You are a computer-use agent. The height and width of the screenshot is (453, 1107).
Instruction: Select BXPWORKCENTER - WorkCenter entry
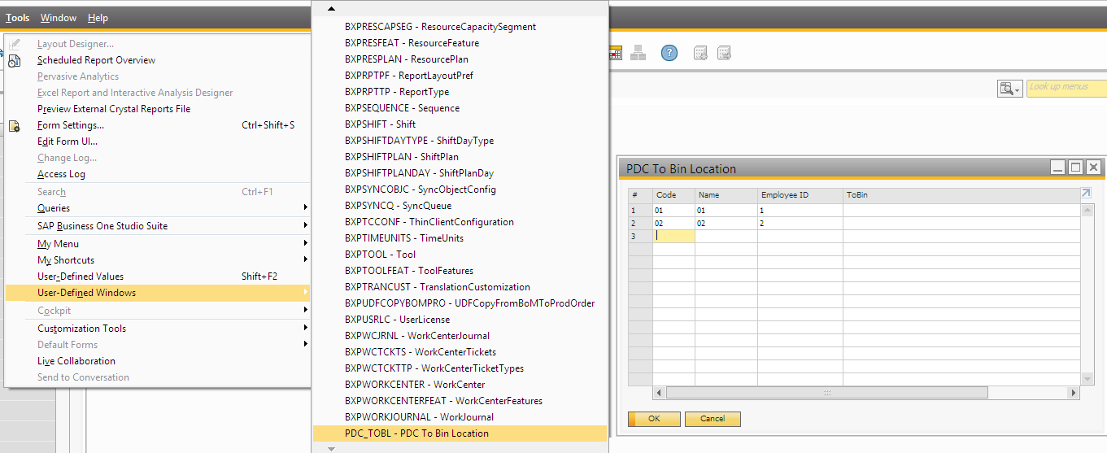tap(415, 385)
